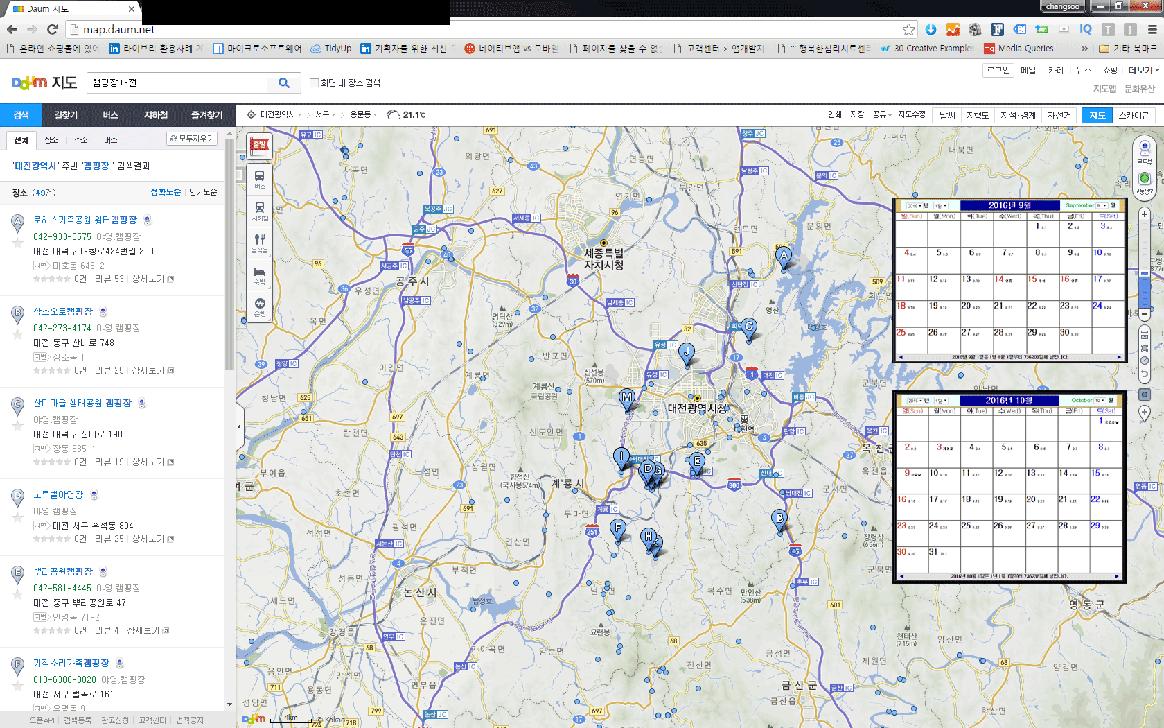Expand the 공유 share dropdown
Image resolution: width=1164 pixels, height=728 pixels.
pyautogui.click(x=881, y=114)
